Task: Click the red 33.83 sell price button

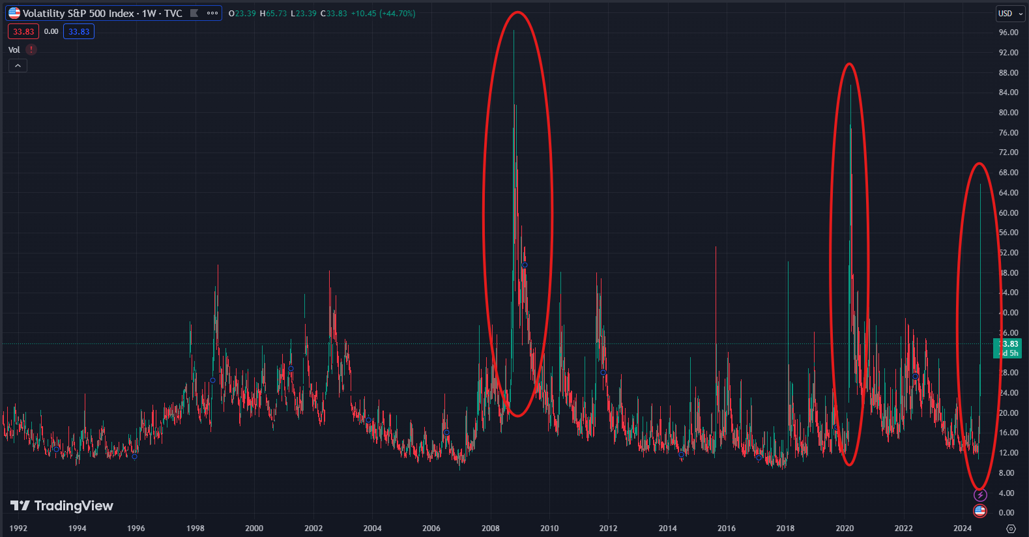Action: pyautogui.click(x=23, y=31)
